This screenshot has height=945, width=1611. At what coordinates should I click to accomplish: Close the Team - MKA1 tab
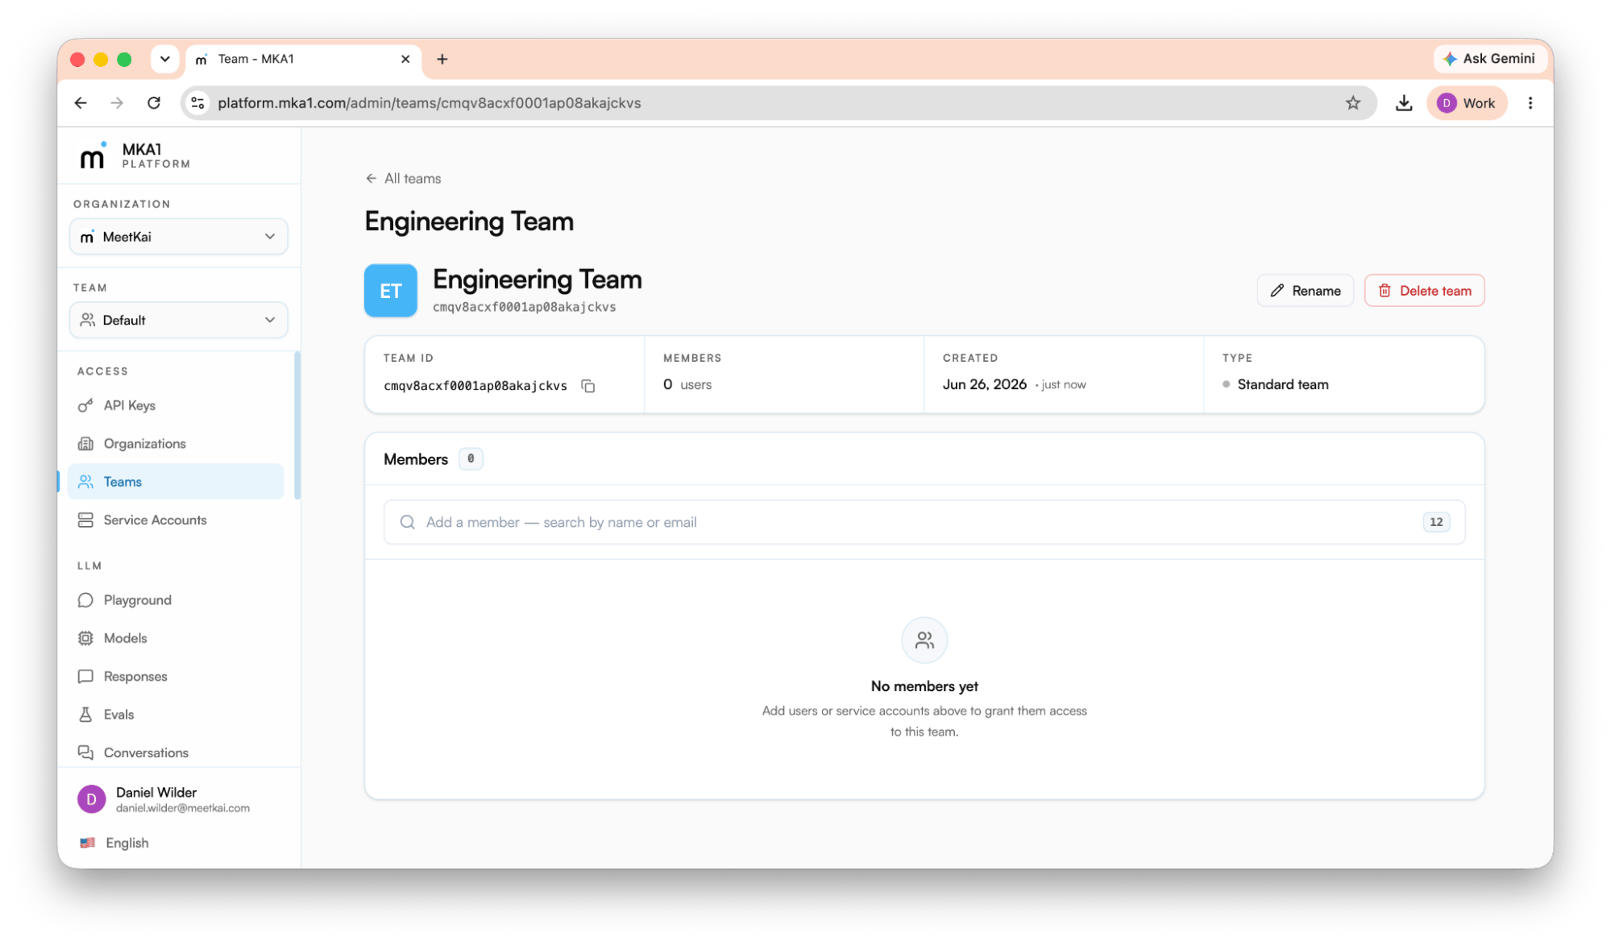tap(405, 59)
